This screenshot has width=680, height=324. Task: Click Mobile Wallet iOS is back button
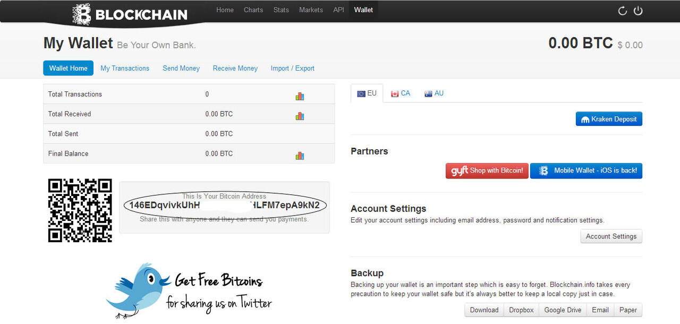pyautogui.click(x=586, y=170)
